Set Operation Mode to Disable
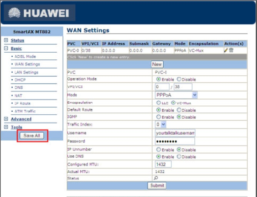Image resolution: width=257 pixels, height=197 pixels. (x=179, y=79)
